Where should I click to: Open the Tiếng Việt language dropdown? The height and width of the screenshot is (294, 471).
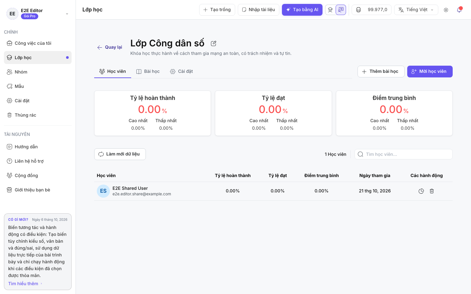coord(416,10)
